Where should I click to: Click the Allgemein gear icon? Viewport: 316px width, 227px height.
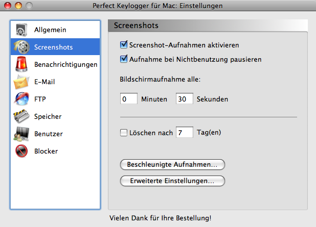[x=21, y=30]
